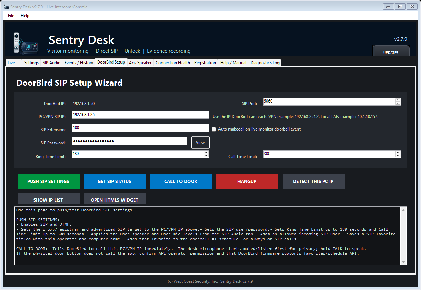Click the 'PUSH SIP SETTINGS:' line in help text
421x290 pixels.
[x=38, y=219]
